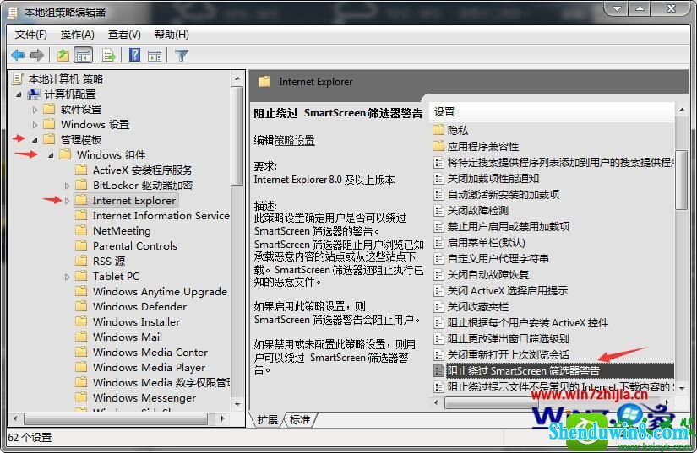Select Windows Media Center in tree
The height and width of the screenshot is (453, 697).
click(150, 353)
